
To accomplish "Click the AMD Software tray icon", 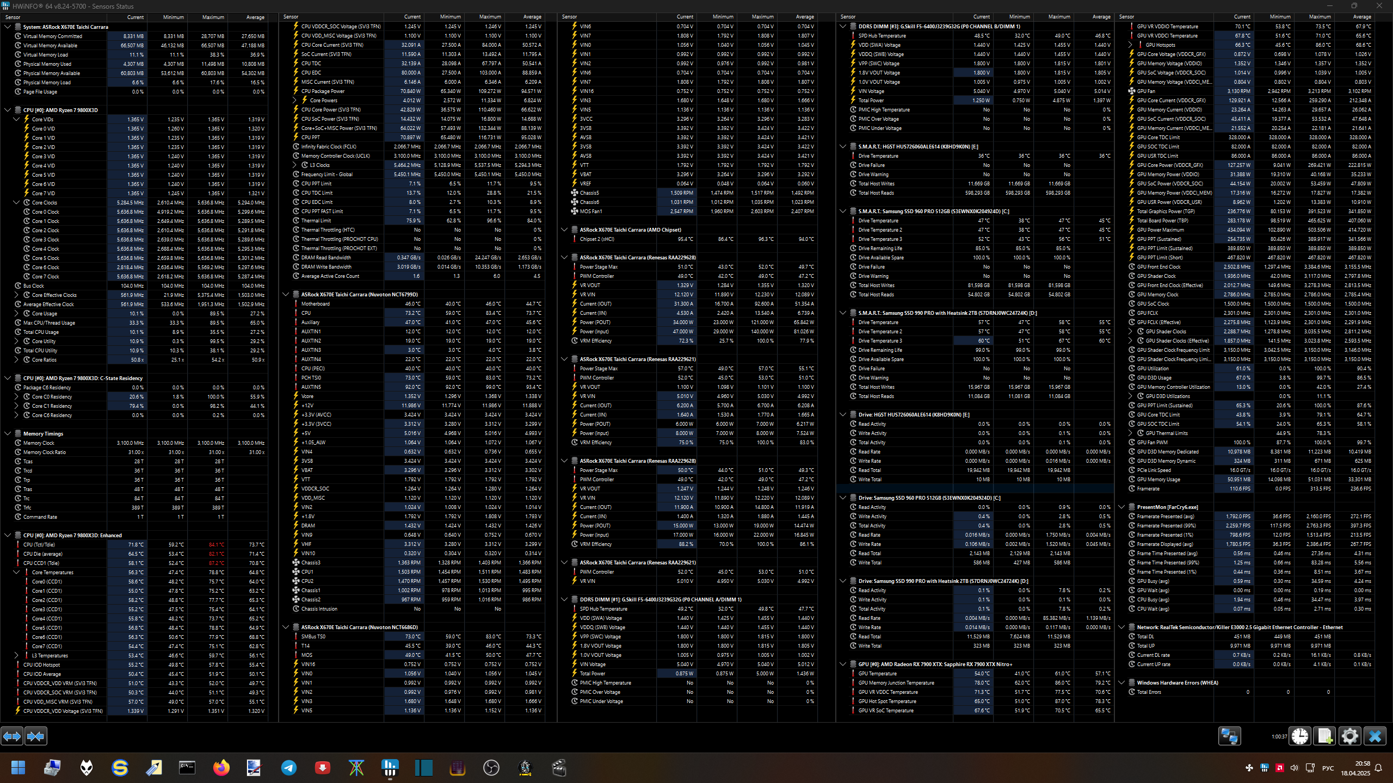I will click(x=1279, y=768).
